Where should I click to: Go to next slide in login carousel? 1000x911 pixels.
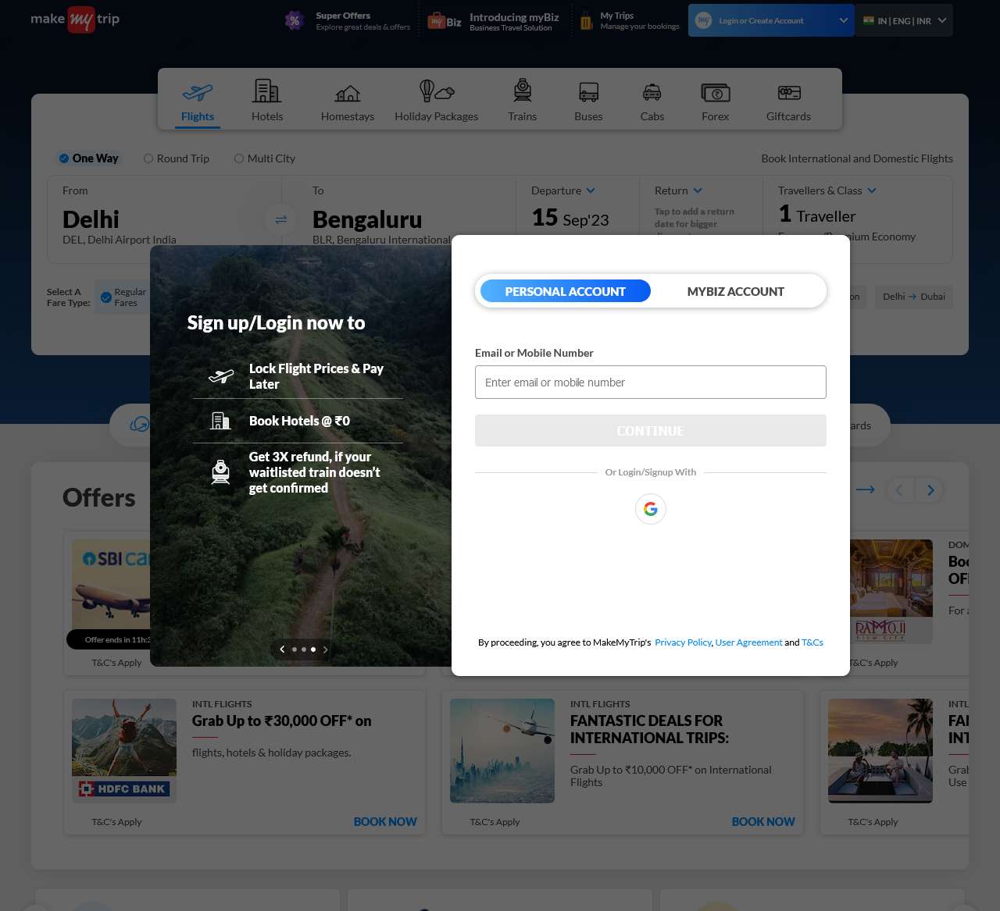coord(326,649)
